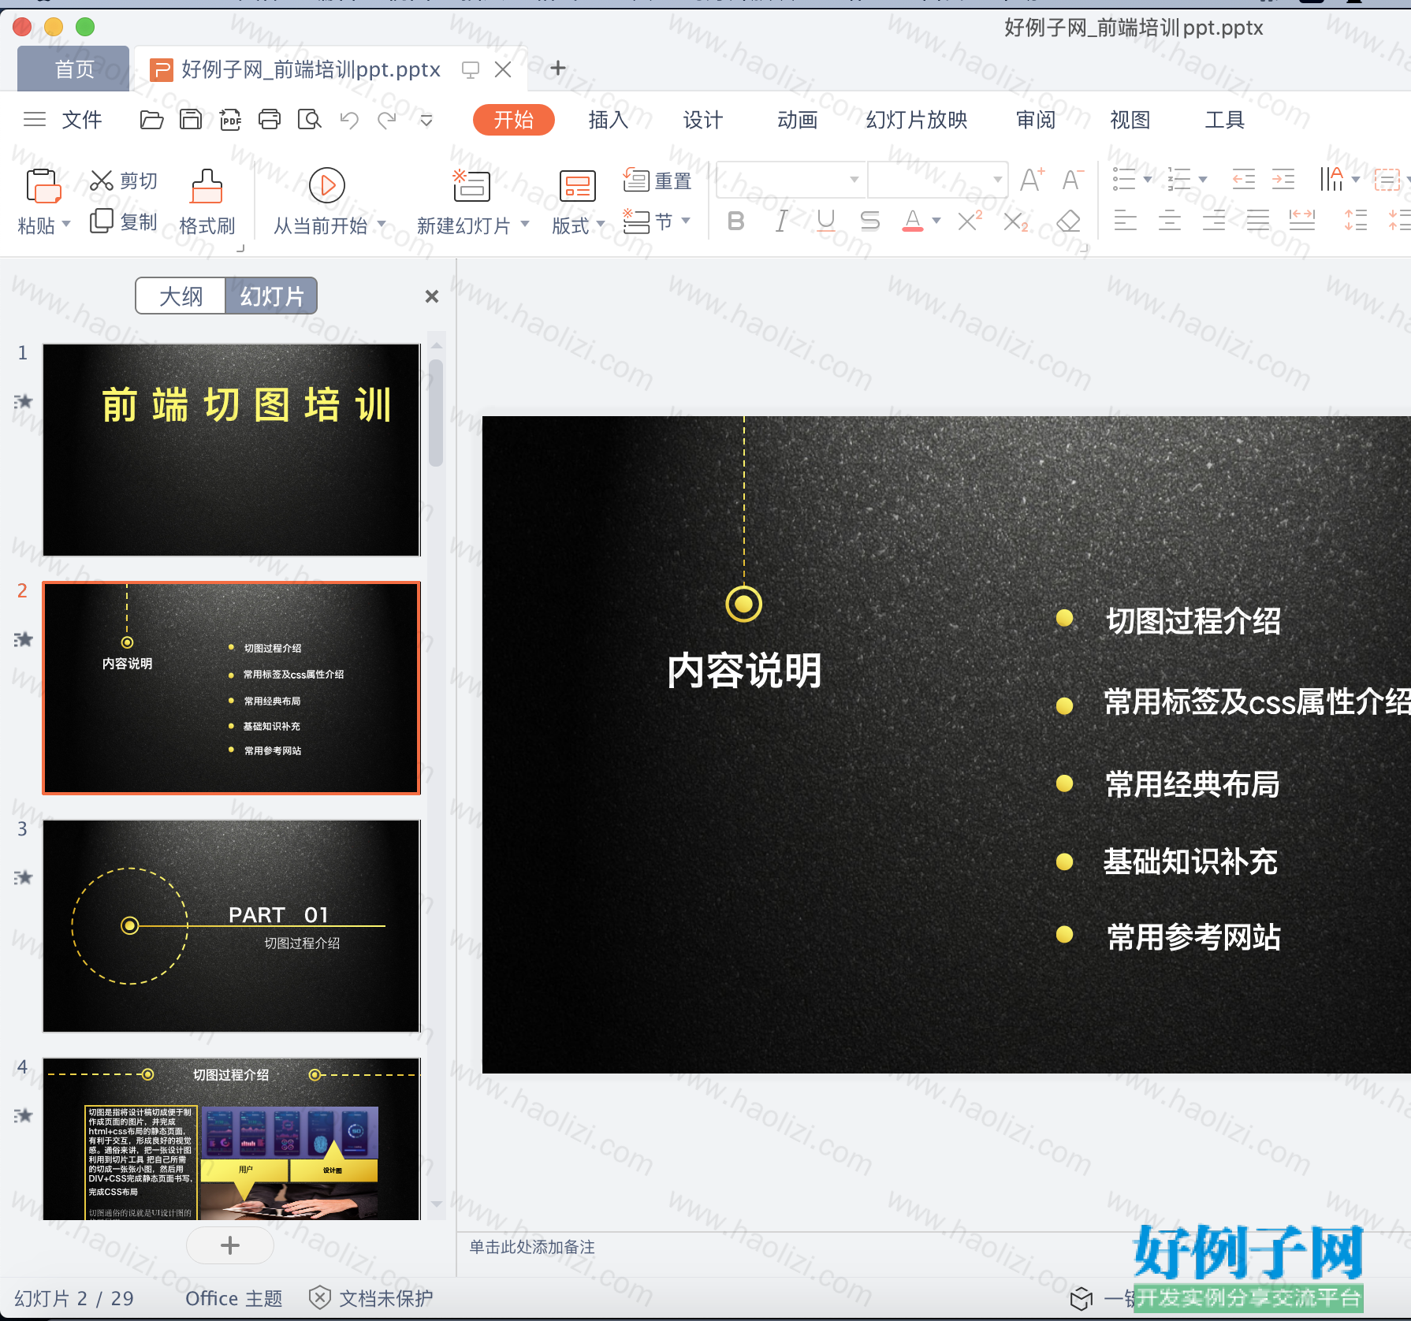The width and height of the screenshot is (1411, 1321).
Task: Center align text icon
Action: click(1170, 221)
